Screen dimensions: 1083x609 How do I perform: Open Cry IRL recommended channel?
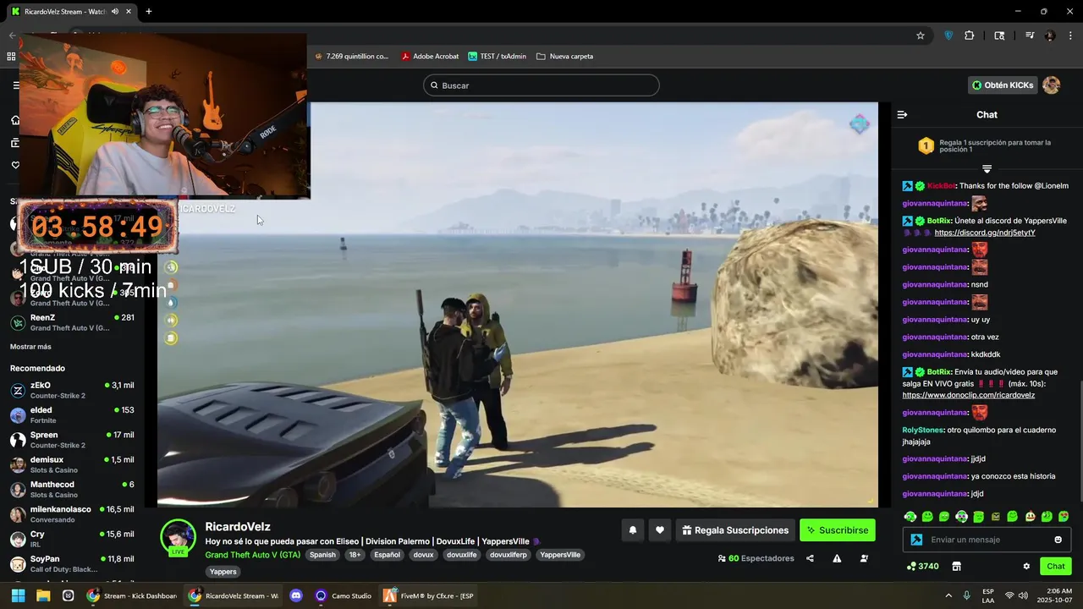(72, 539)
